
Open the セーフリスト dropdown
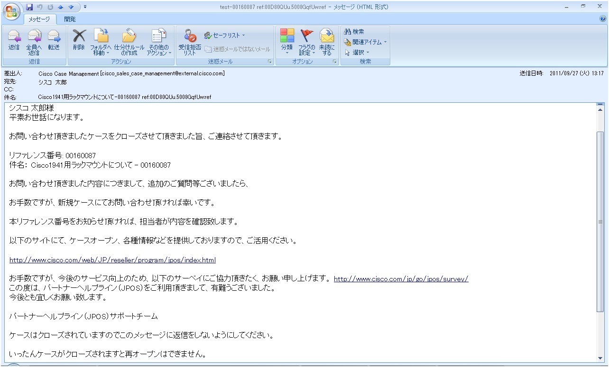225,36
